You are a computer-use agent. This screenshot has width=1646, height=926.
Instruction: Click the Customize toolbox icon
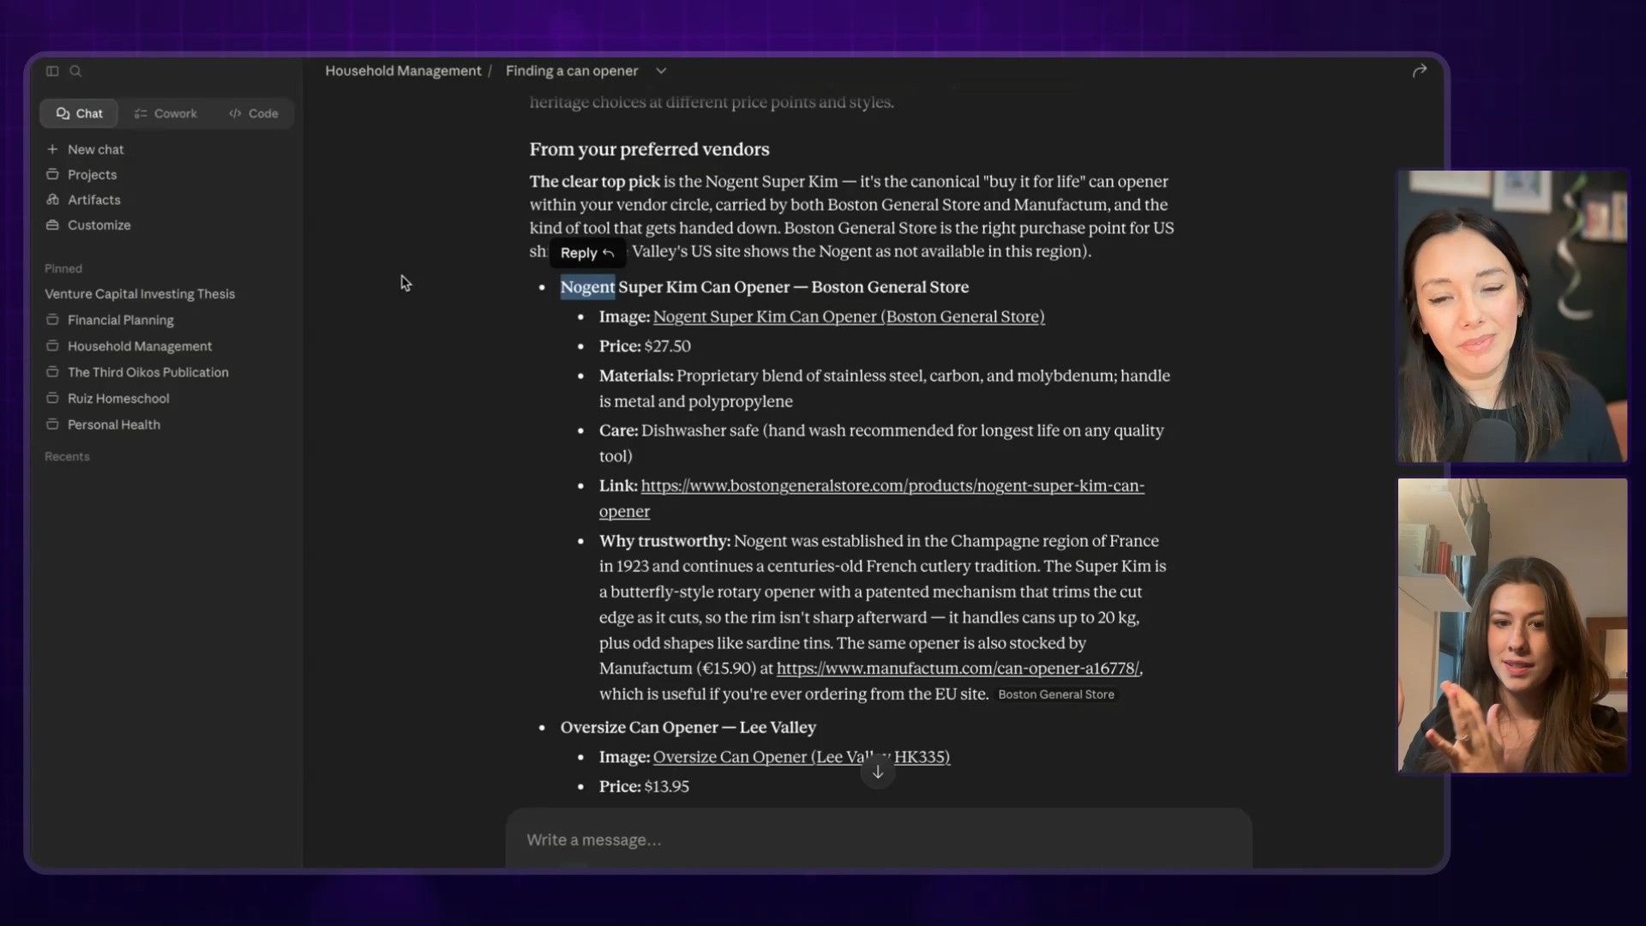(x=52, y=225)
